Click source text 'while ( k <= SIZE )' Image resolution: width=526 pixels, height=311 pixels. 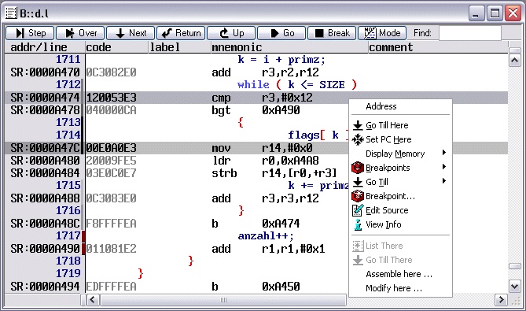(x=297, y=84)
